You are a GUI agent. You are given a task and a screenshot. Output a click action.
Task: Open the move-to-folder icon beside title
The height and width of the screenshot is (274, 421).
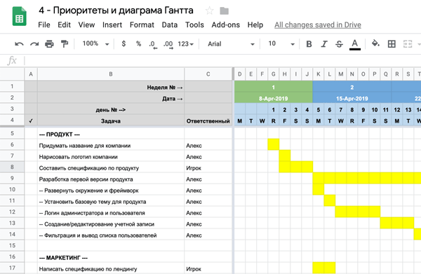pos(225,11)
